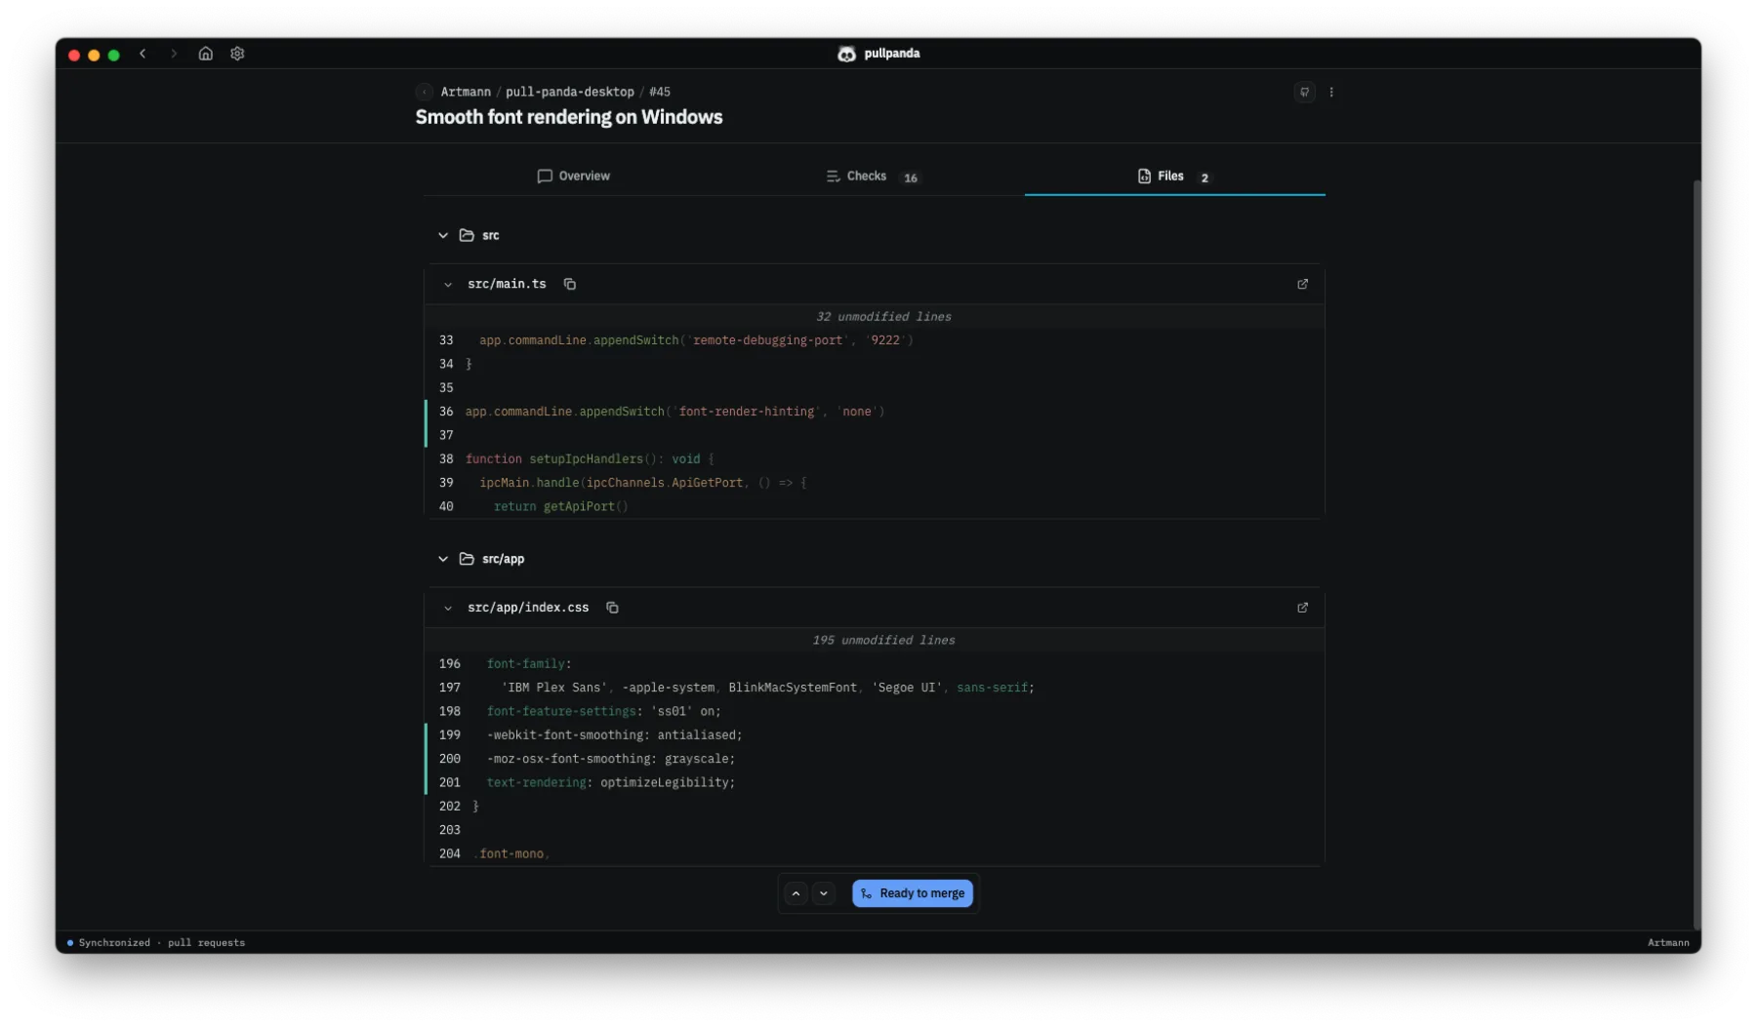Open the settings gear icon
Viewport: 1757px width, 1027px height.
(x=237, y=54)
